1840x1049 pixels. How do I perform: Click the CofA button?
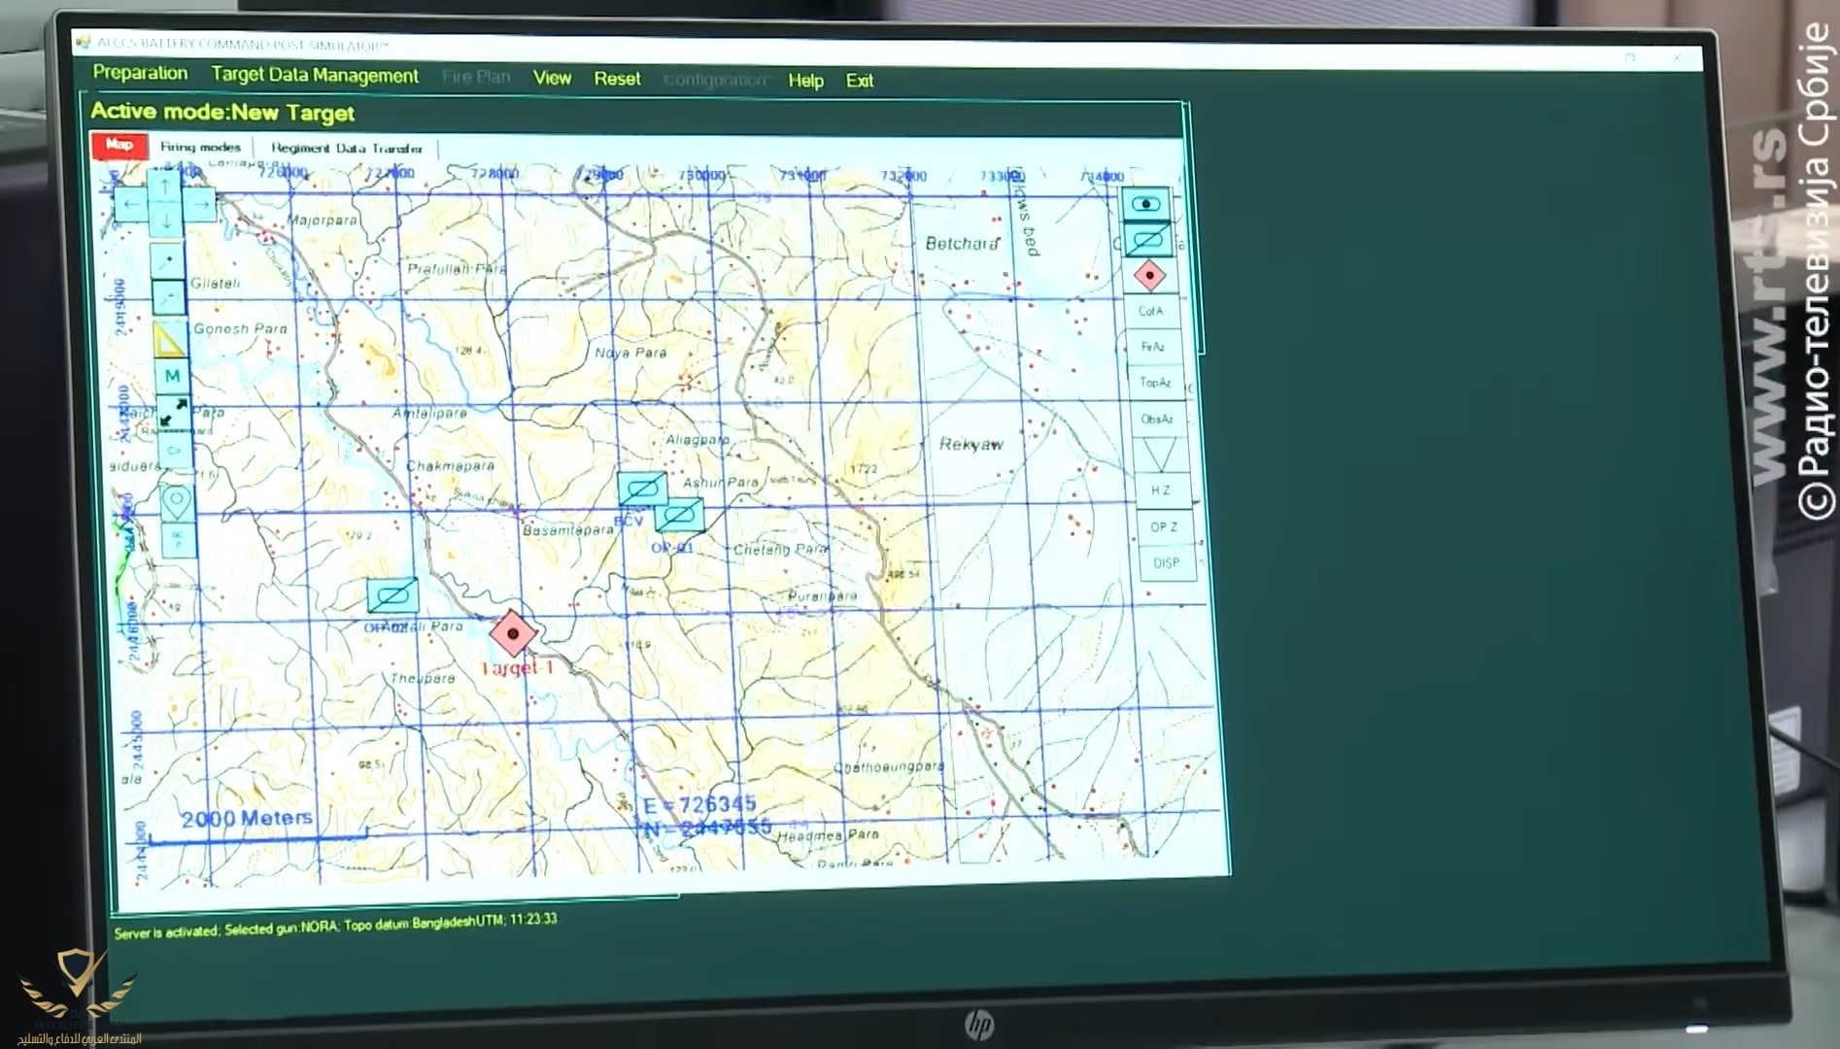point(1151,312)
